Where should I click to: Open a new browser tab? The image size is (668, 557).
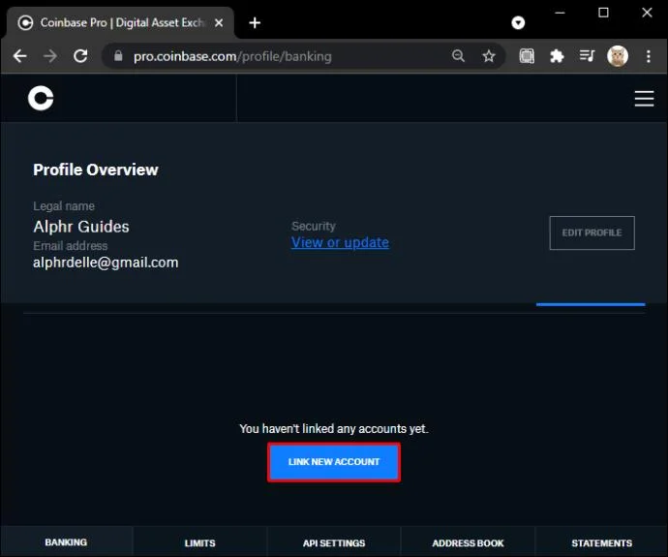click(255, 22)
